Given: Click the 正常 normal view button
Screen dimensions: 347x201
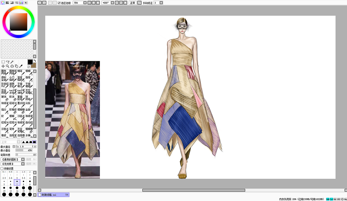Looking at the screenshot, I should tap(133, 3).
